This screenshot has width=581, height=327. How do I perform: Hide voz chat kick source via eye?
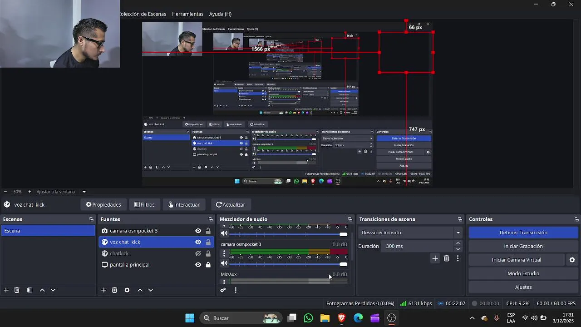tap(198, 242)
